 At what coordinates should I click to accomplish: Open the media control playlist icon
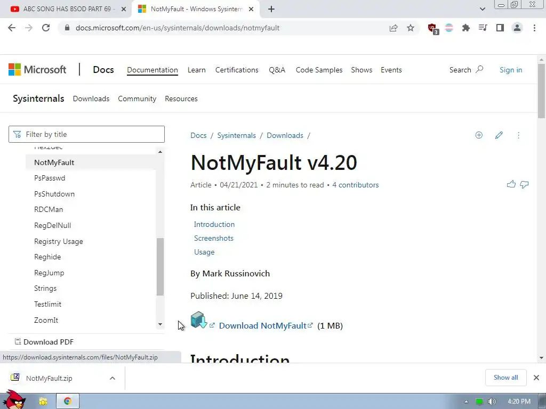coord(483,28)
